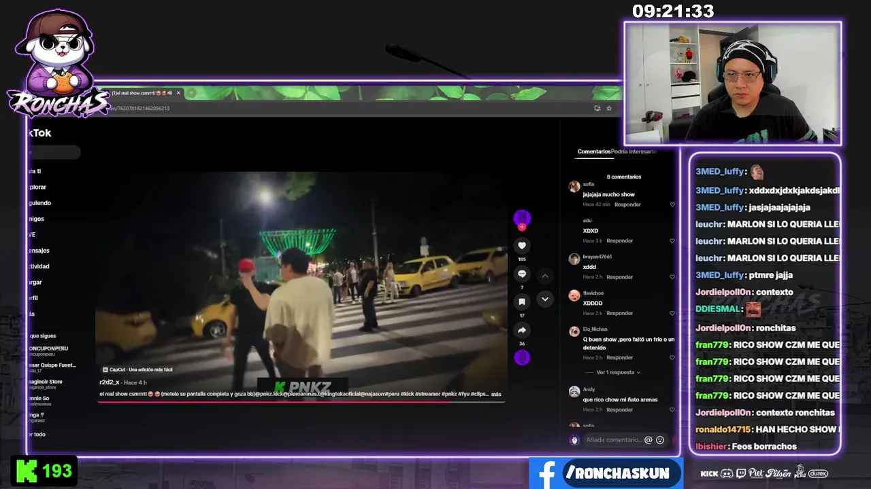Viewport: 871px width, 489px height.
Task: Click 'Añadir comentario' input field
Action: (614, 440)
